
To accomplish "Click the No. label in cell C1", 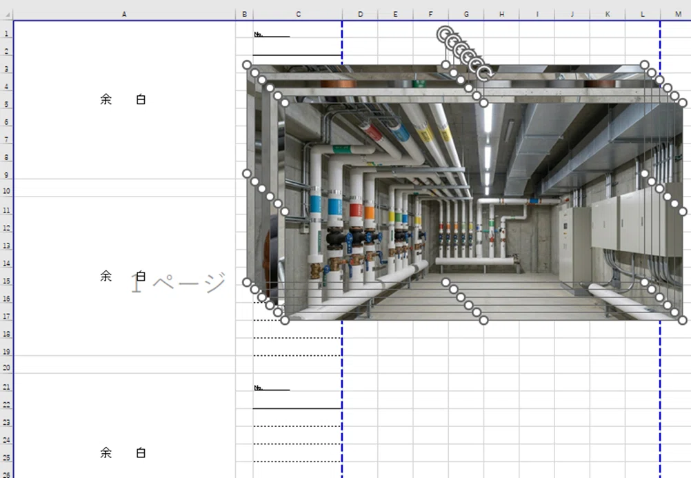I will [259, 34].
